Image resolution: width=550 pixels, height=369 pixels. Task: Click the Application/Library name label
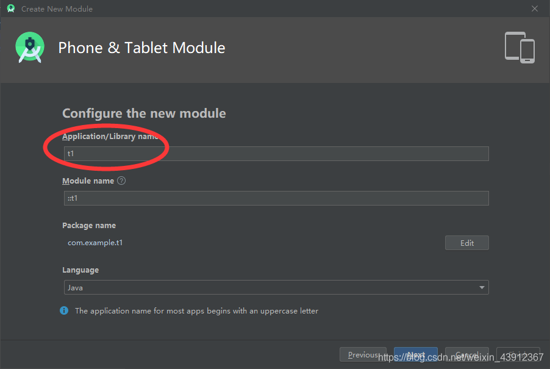click(110, 137)
